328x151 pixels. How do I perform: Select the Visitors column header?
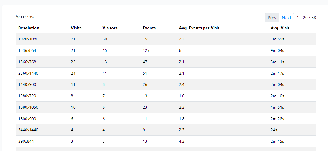110,28
